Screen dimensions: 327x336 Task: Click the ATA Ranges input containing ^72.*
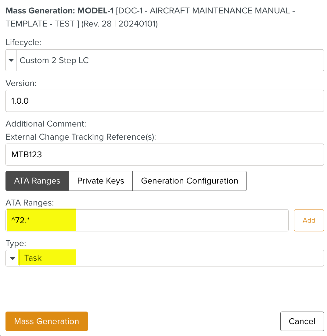147,220
